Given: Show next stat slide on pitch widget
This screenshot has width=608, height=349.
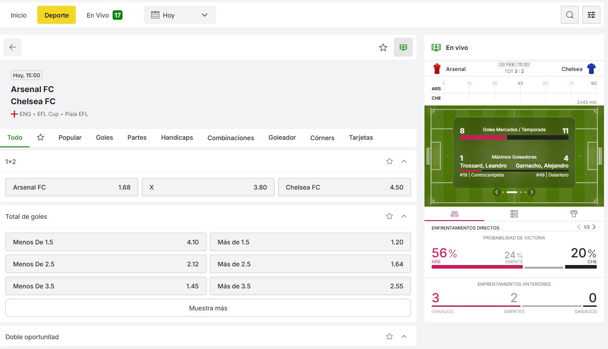Looking at the screenshot, I should pos(532,192).
